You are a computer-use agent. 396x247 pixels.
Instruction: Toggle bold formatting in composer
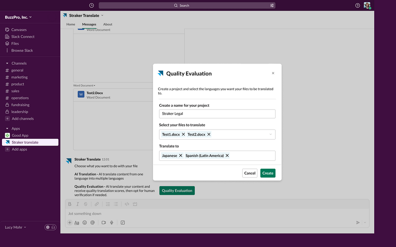click(70, 204)
